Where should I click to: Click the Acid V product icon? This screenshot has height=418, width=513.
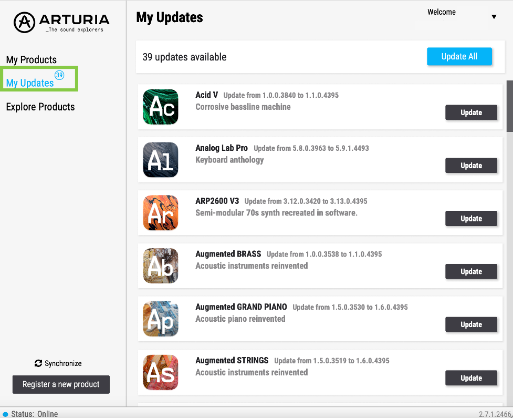pos(161,107)
